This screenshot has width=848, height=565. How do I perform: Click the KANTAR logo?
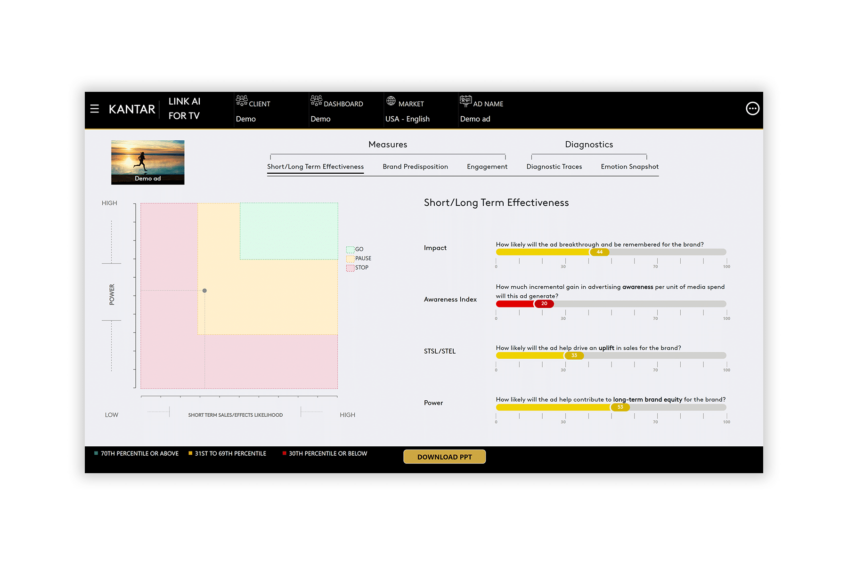[133, 108]
